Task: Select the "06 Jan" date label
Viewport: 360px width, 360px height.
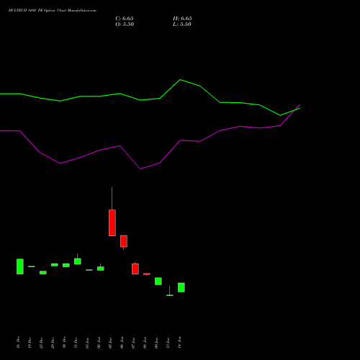Action: (x=122, y=342)
